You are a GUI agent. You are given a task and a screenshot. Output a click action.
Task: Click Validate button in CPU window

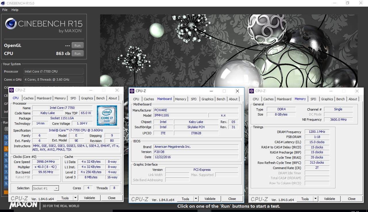click(x=89, y=198)
